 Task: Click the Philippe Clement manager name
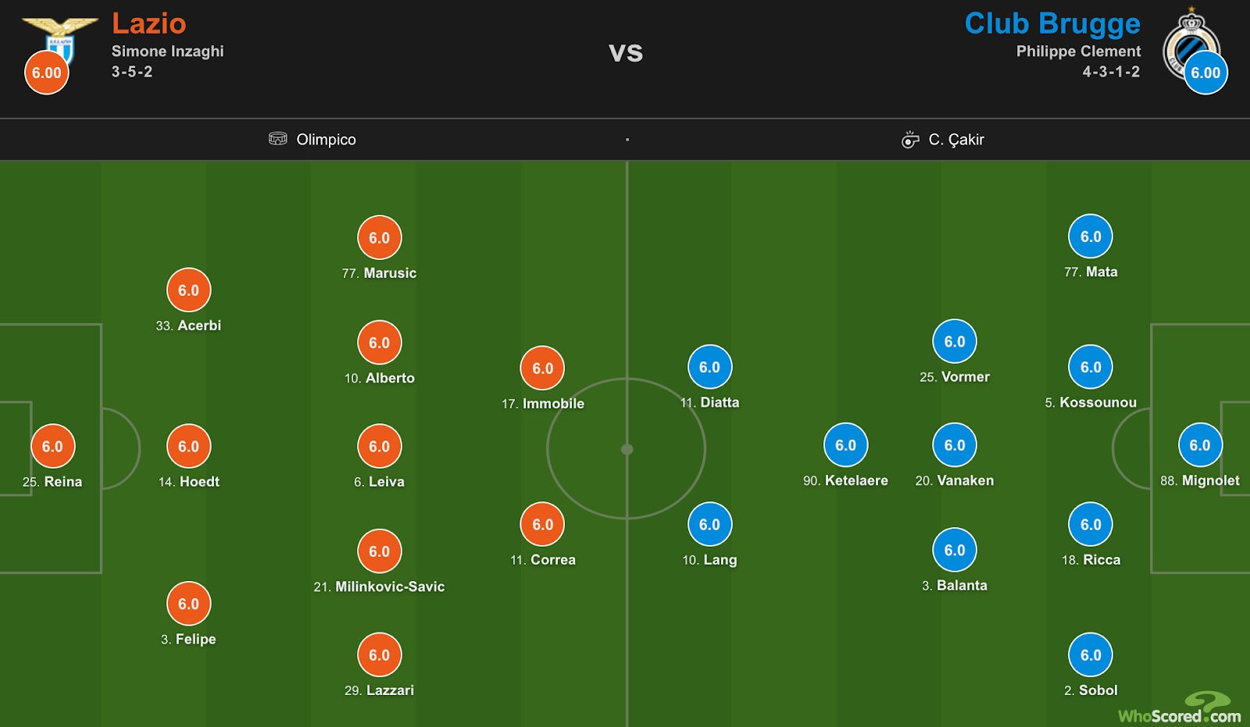coord(1078,51)
